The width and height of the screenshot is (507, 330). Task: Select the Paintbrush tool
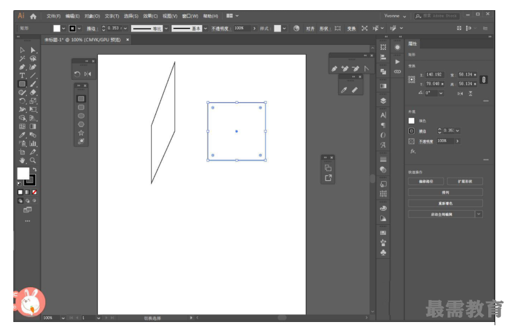[x=33, y=84]
